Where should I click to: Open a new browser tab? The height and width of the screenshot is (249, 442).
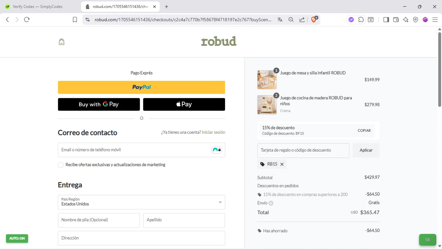pos(166,6)
